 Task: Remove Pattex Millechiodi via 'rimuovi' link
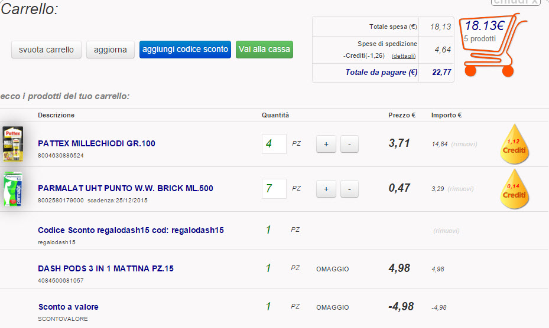coord(464,144)
